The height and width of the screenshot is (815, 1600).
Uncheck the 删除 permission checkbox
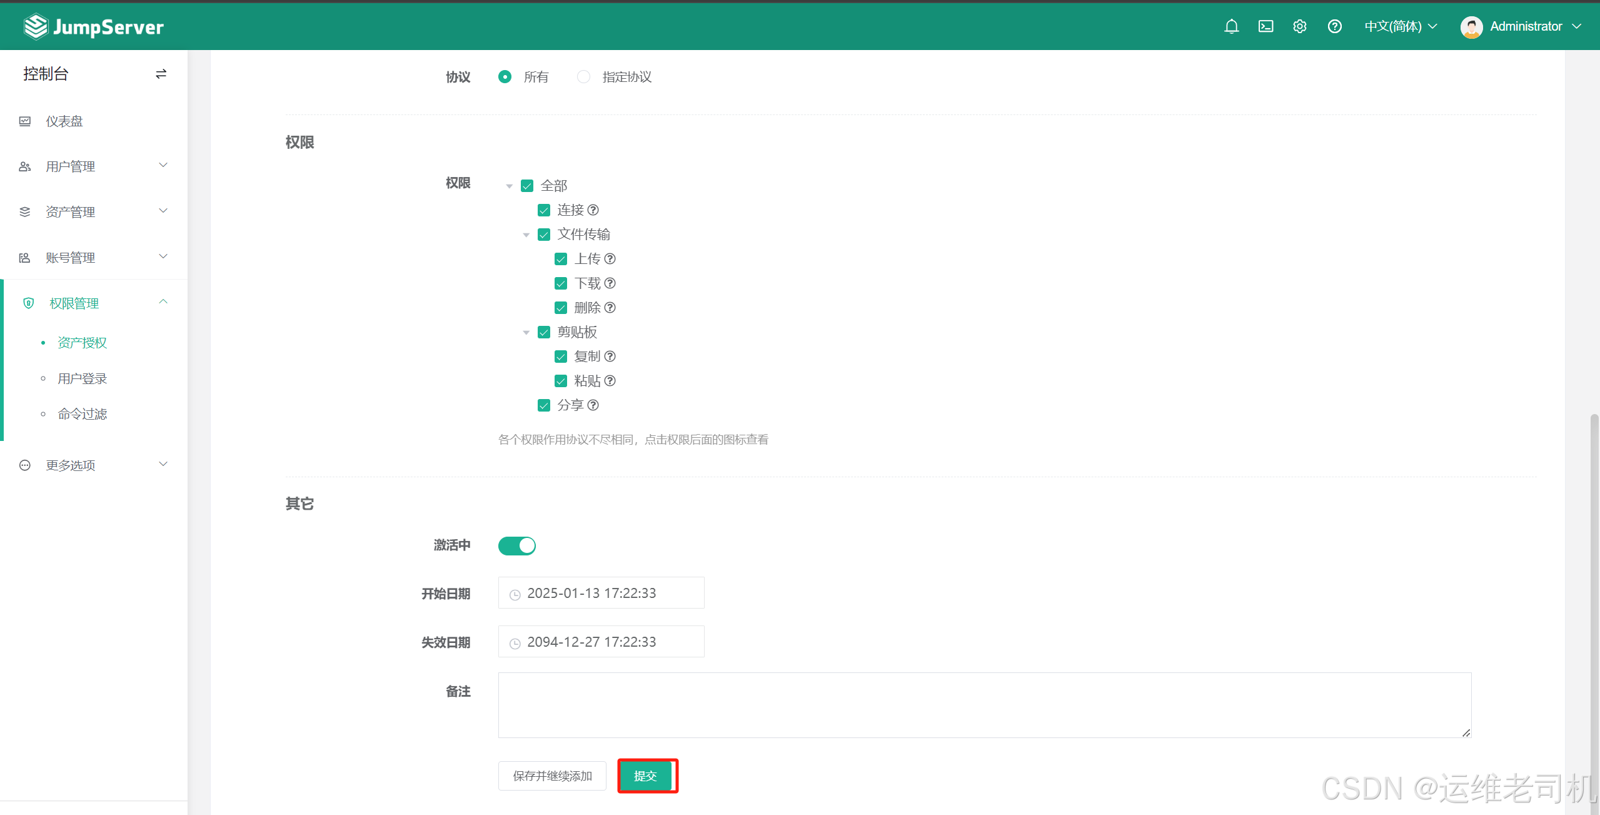561,308
